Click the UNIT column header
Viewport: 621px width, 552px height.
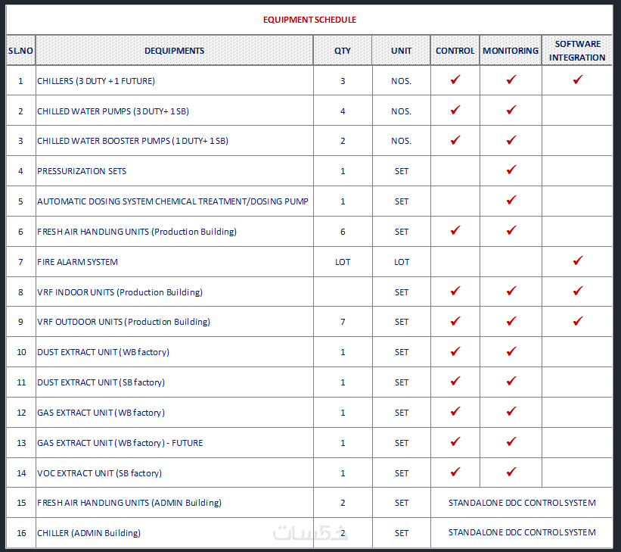click(x=401, y=51)
